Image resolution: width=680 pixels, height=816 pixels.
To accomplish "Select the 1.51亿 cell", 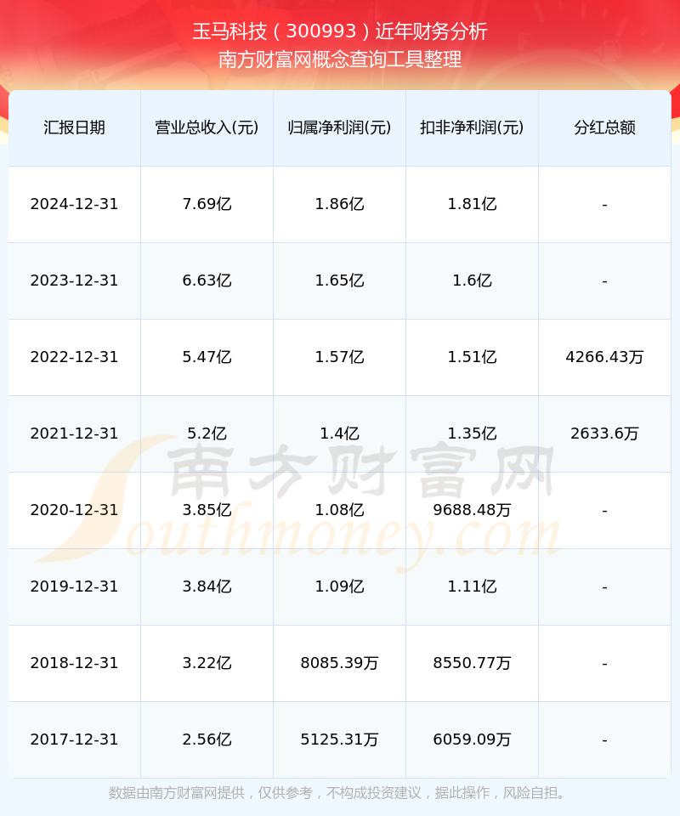I will coord(472,357).
